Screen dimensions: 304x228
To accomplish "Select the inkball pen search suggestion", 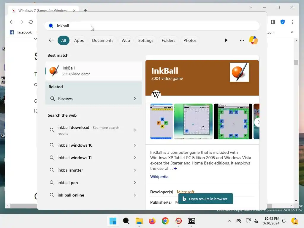I will coord(94,183).
